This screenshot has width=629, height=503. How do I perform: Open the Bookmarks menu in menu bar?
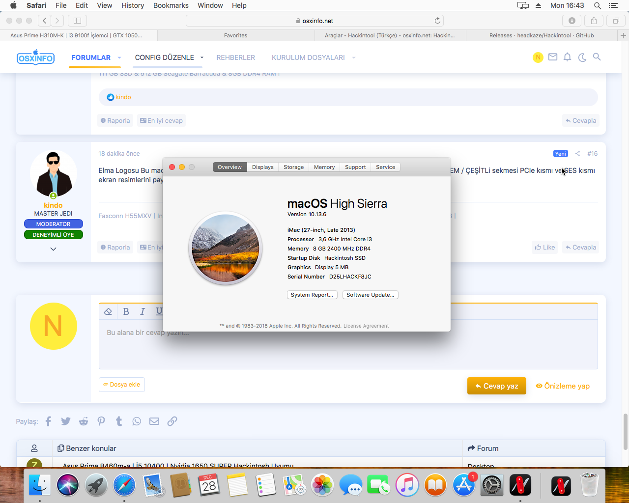(x=171, y=5)
